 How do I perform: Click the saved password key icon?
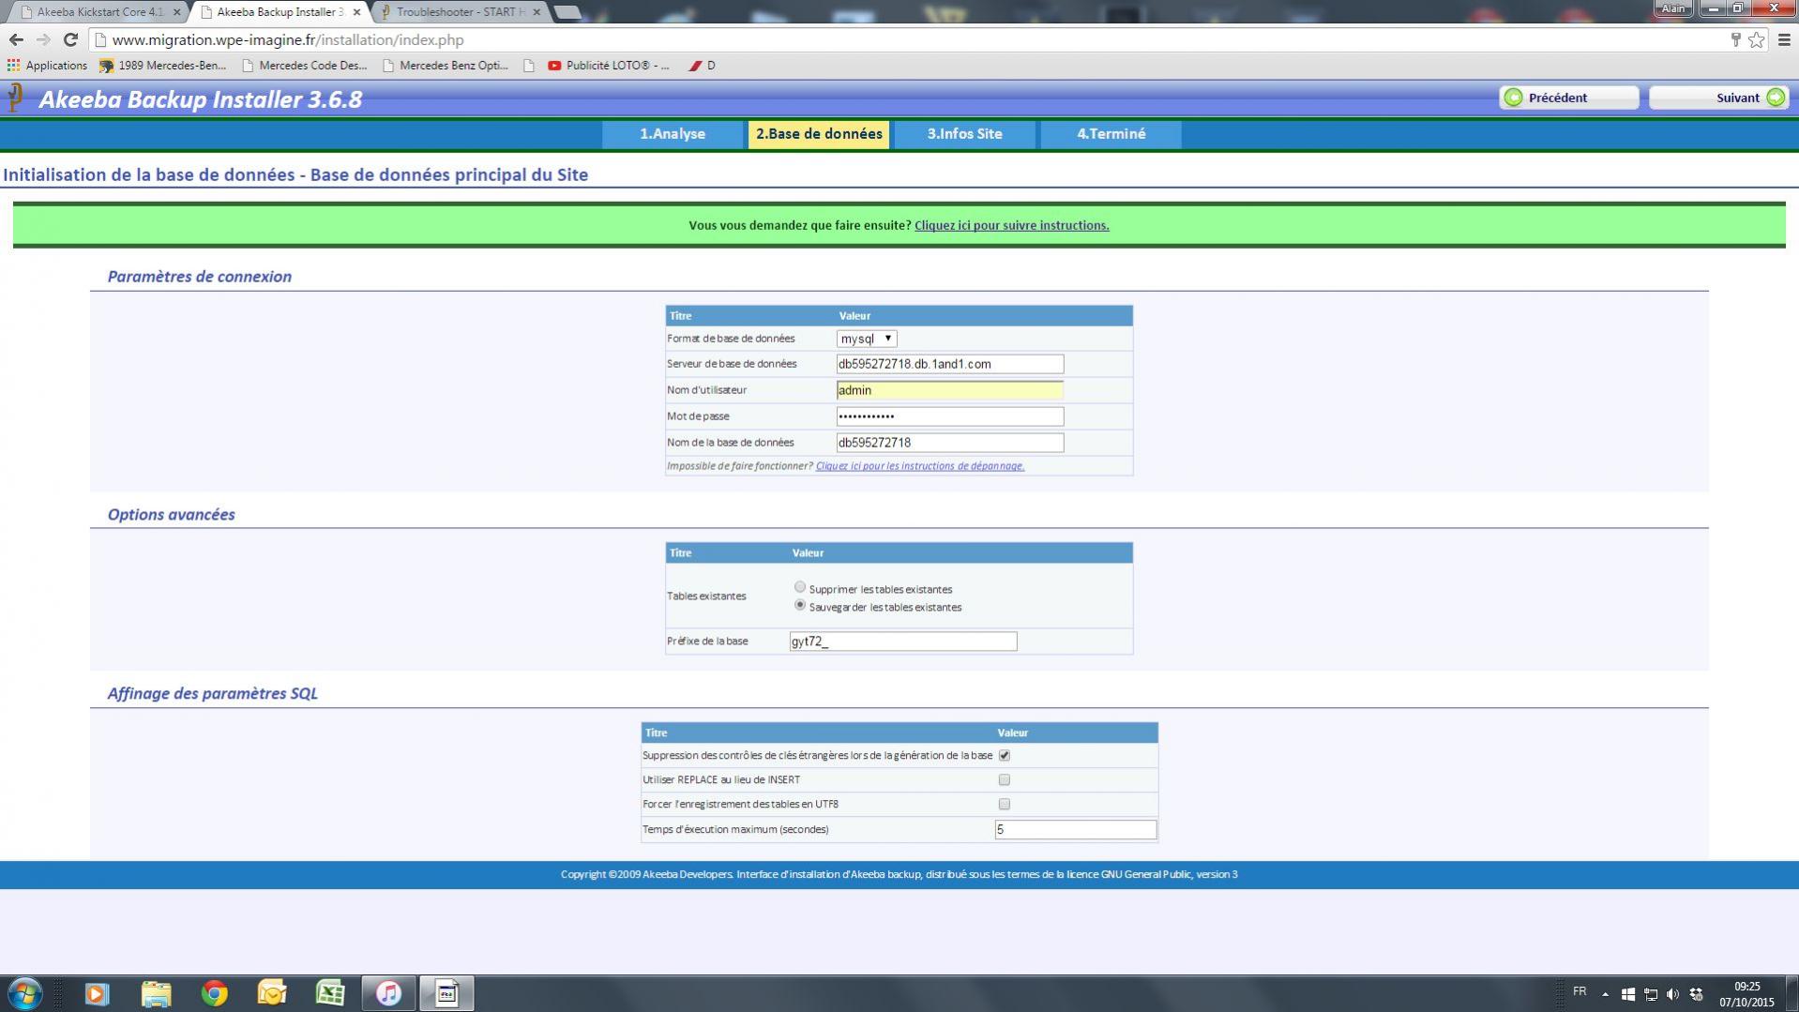(x=1735, y=39)
